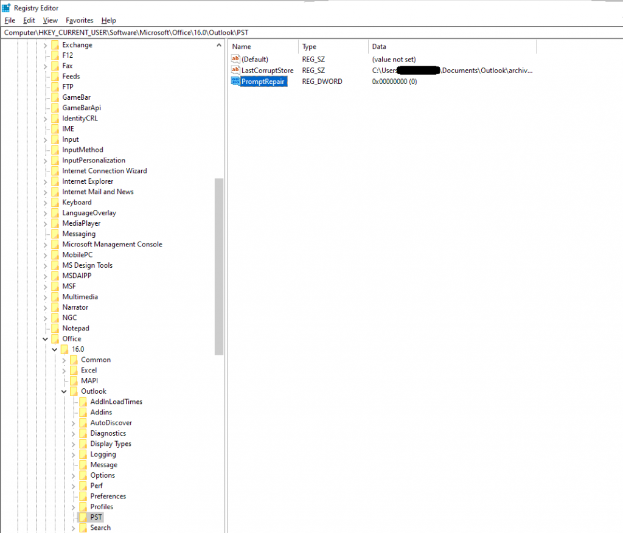Click the MediaPlayer folder icon
The image size is (623, 533).
tap(55, 223)
